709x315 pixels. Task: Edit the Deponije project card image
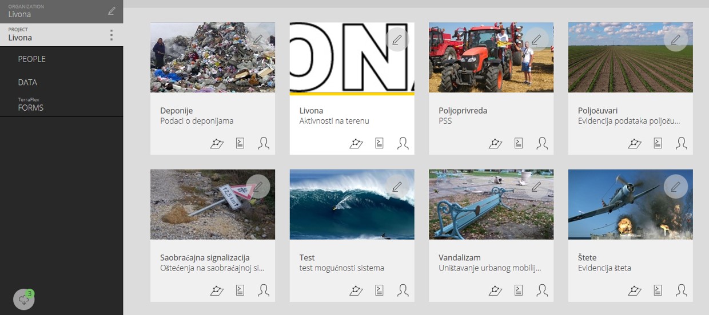coord(258,39)
